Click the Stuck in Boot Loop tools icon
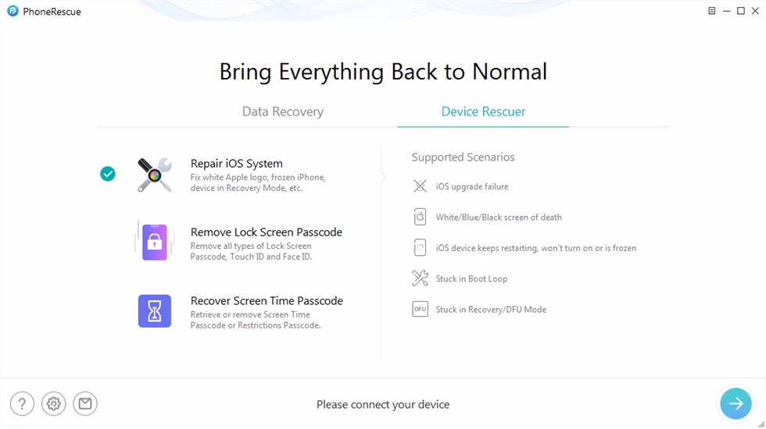766x429 pixels. [421, 278]
